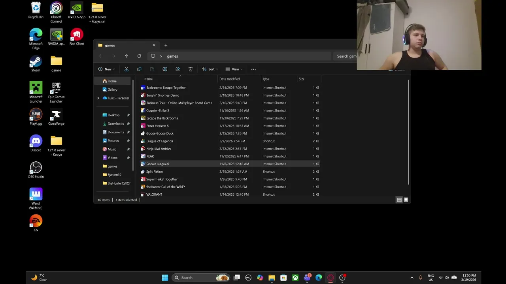The image size is (506, 284).
Task: Open Windows Start menu
Action: coord(165,278)
